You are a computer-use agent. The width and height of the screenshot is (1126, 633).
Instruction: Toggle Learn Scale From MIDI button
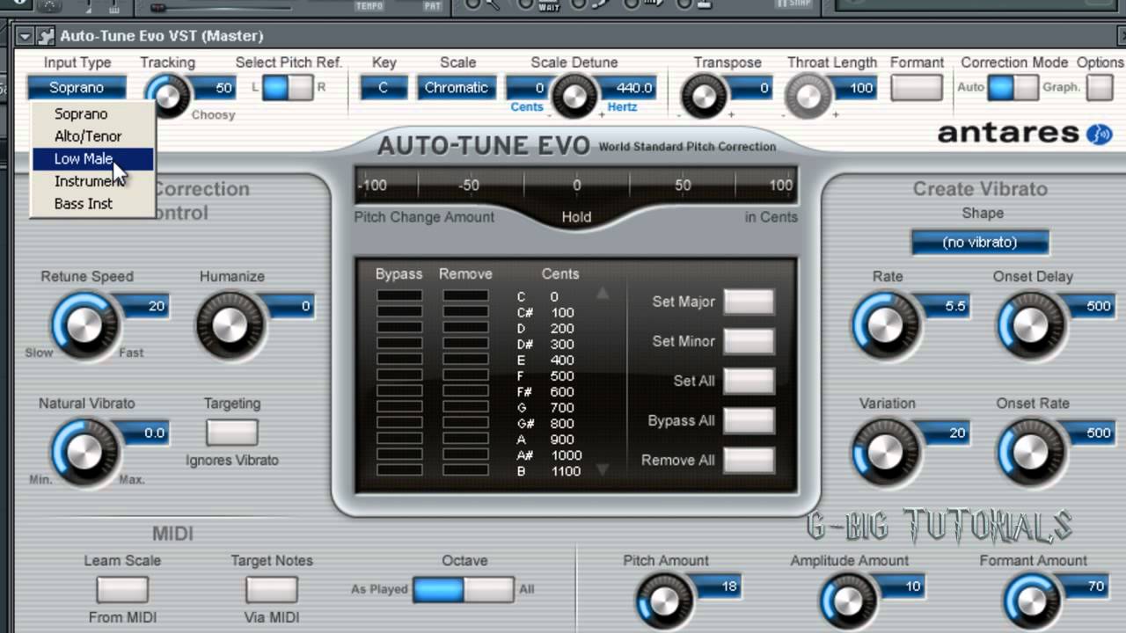coord(122,589)
